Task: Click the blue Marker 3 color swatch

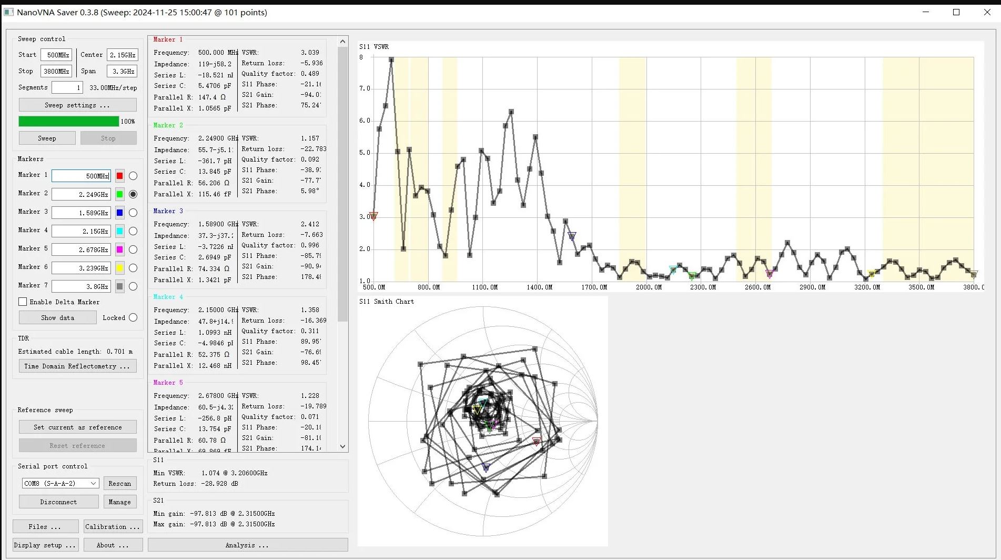Action: (120, 213)
